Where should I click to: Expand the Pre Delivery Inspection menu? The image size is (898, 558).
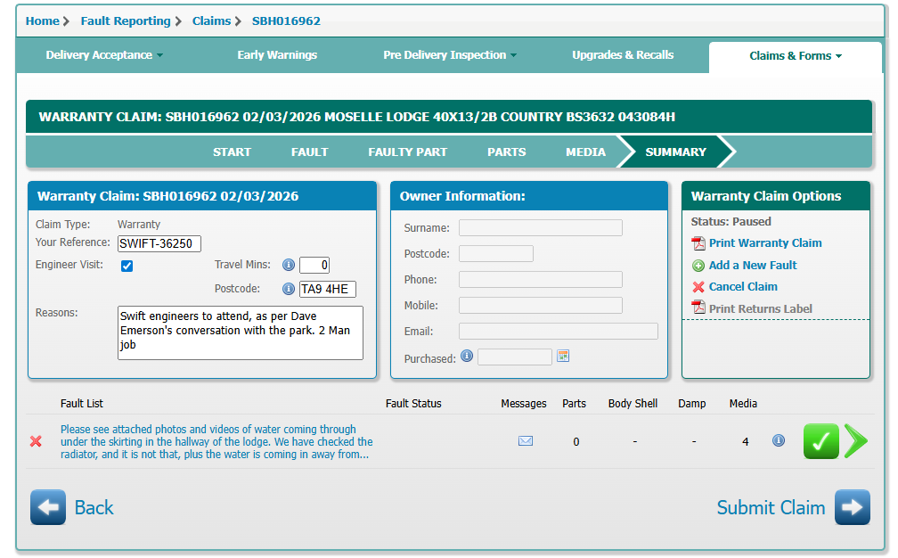pyautogui.click(x=450, y=55)
